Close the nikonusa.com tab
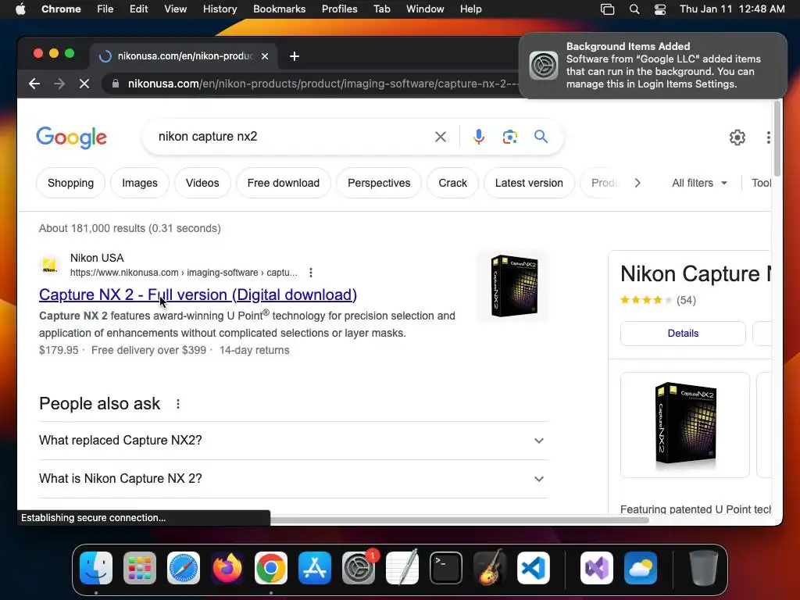Viewport: 800px width, 600px height. [x=265, y=56]
